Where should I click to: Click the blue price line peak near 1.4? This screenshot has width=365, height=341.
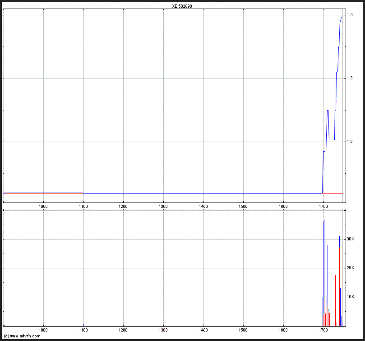pos(342,17)
